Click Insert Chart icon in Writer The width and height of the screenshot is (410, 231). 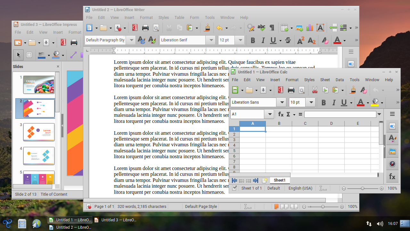click(310, 28)
